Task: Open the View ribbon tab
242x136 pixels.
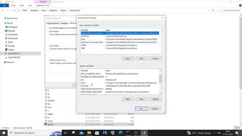Action: tap(30, 5)
